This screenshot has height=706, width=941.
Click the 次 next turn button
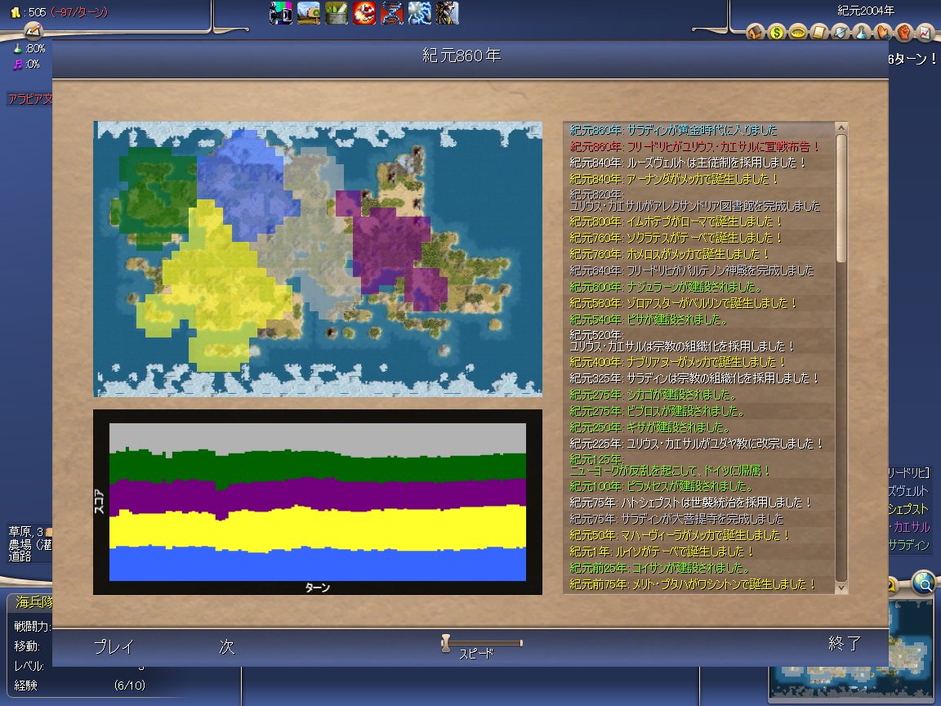pos(226,646)
